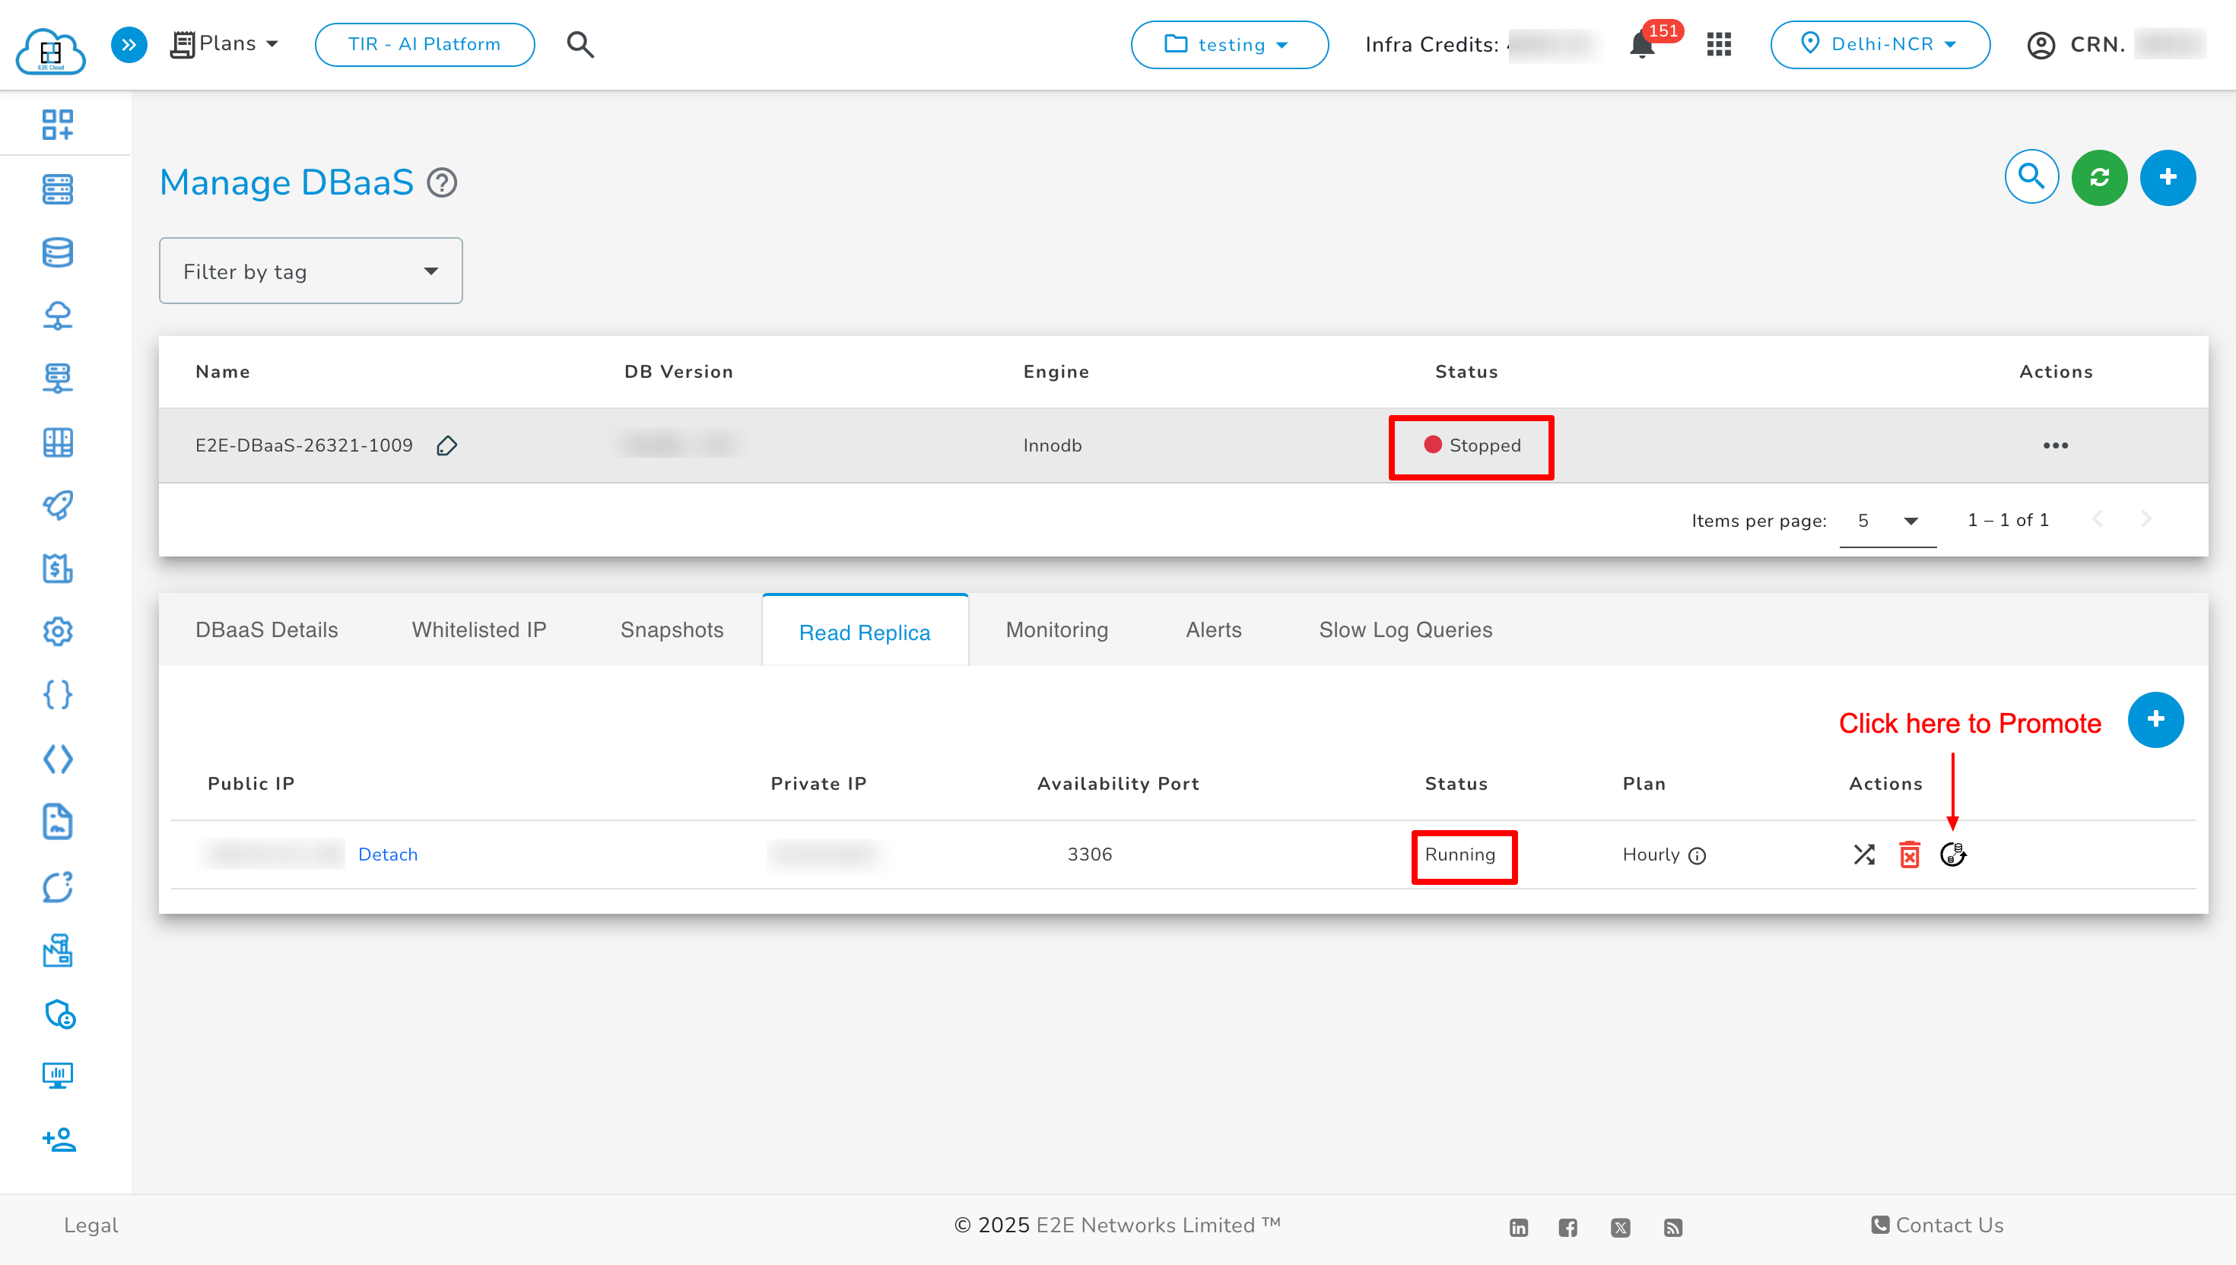Viewport: 2236px width, 1265px height.
Task: Click the settings gear icon in sidebar
Action: [57, 632]
